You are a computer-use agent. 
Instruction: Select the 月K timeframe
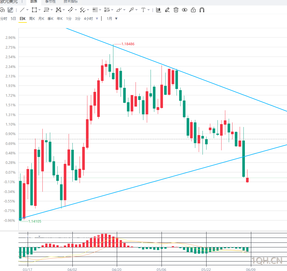coord(41,19)
